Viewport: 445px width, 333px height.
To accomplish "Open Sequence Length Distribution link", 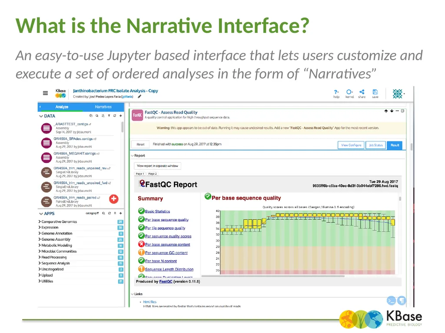I will (x=169, y=270).
